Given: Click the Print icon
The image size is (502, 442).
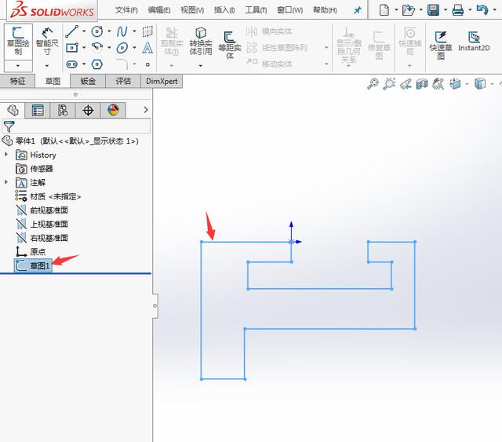Looking at the screenshot, I should tap(458, 10).
